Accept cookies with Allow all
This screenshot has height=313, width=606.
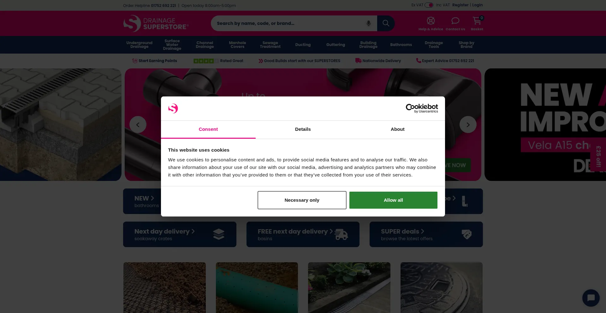393,200
